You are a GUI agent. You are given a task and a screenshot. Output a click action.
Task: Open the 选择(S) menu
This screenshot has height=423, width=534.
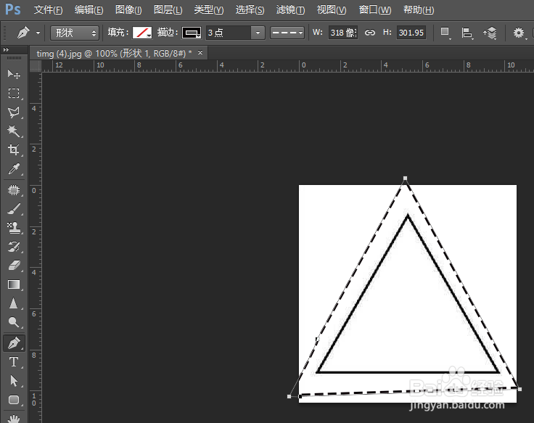point(250,10)
